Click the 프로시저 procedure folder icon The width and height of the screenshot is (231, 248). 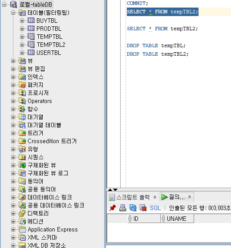click(22, 93)
